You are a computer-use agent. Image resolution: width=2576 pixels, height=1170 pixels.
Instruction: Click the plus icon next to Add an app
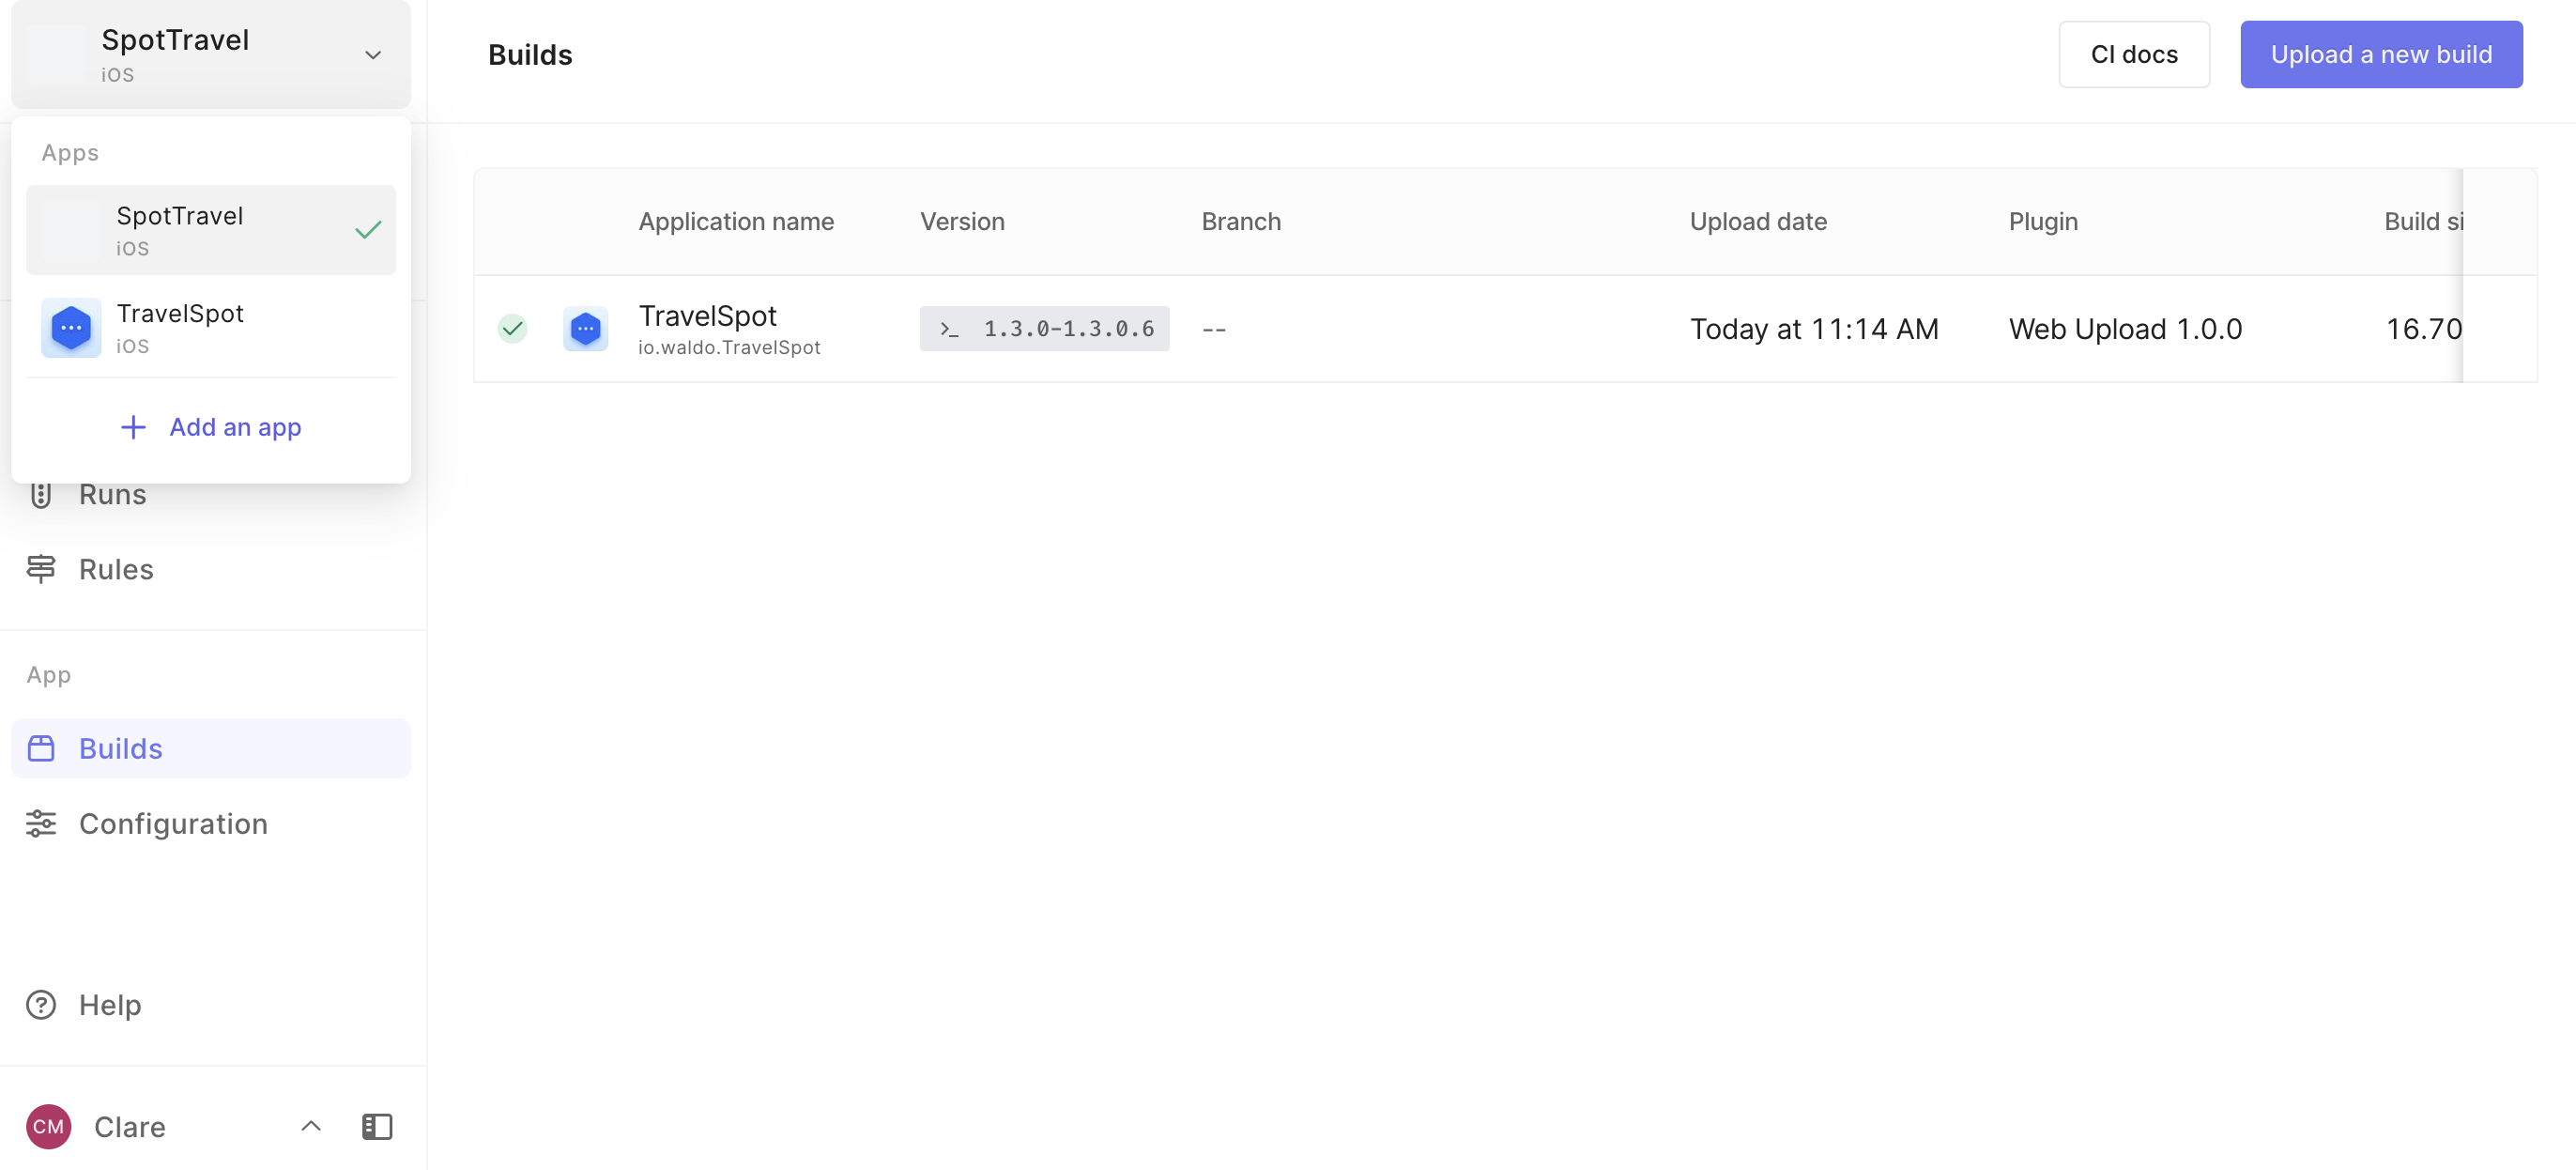pos(133,427)
